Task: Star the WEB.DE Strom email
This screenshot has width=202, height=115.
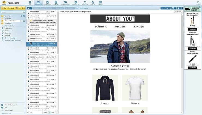Action: point(55,34)
